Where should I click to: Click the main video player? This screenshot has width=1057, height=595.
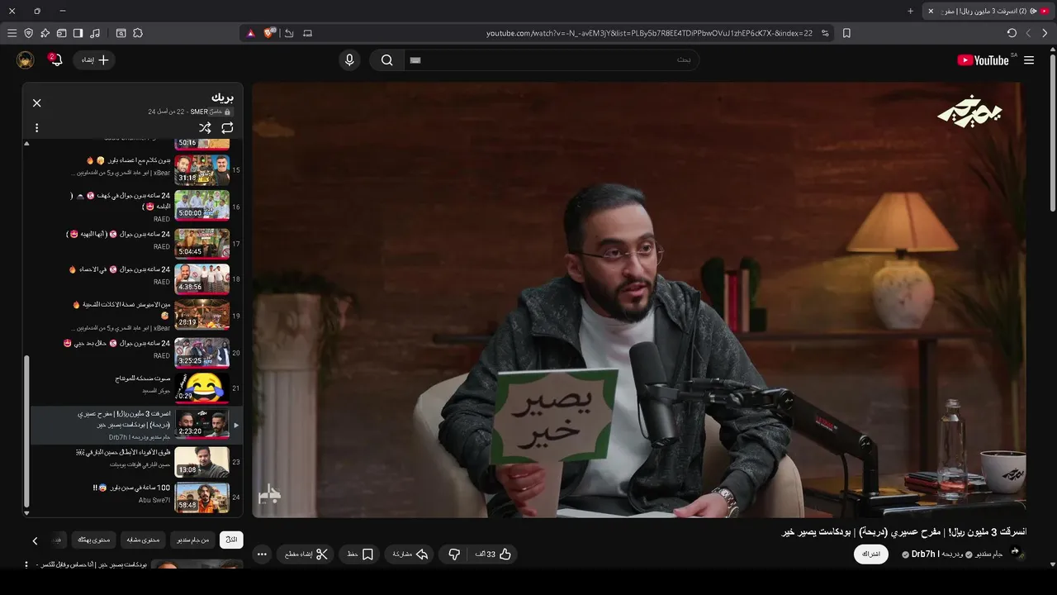pos(639,299)
